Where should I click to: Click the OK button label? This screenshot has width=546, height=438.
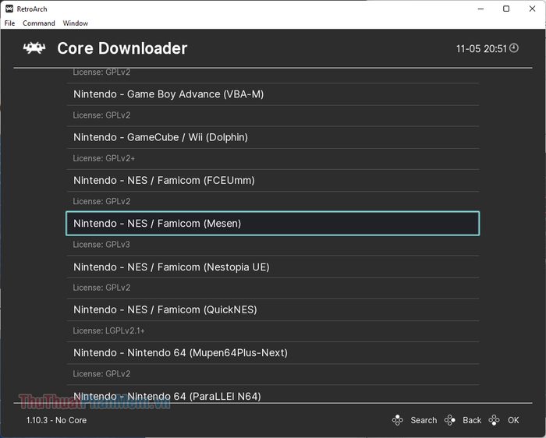(513, 420)
